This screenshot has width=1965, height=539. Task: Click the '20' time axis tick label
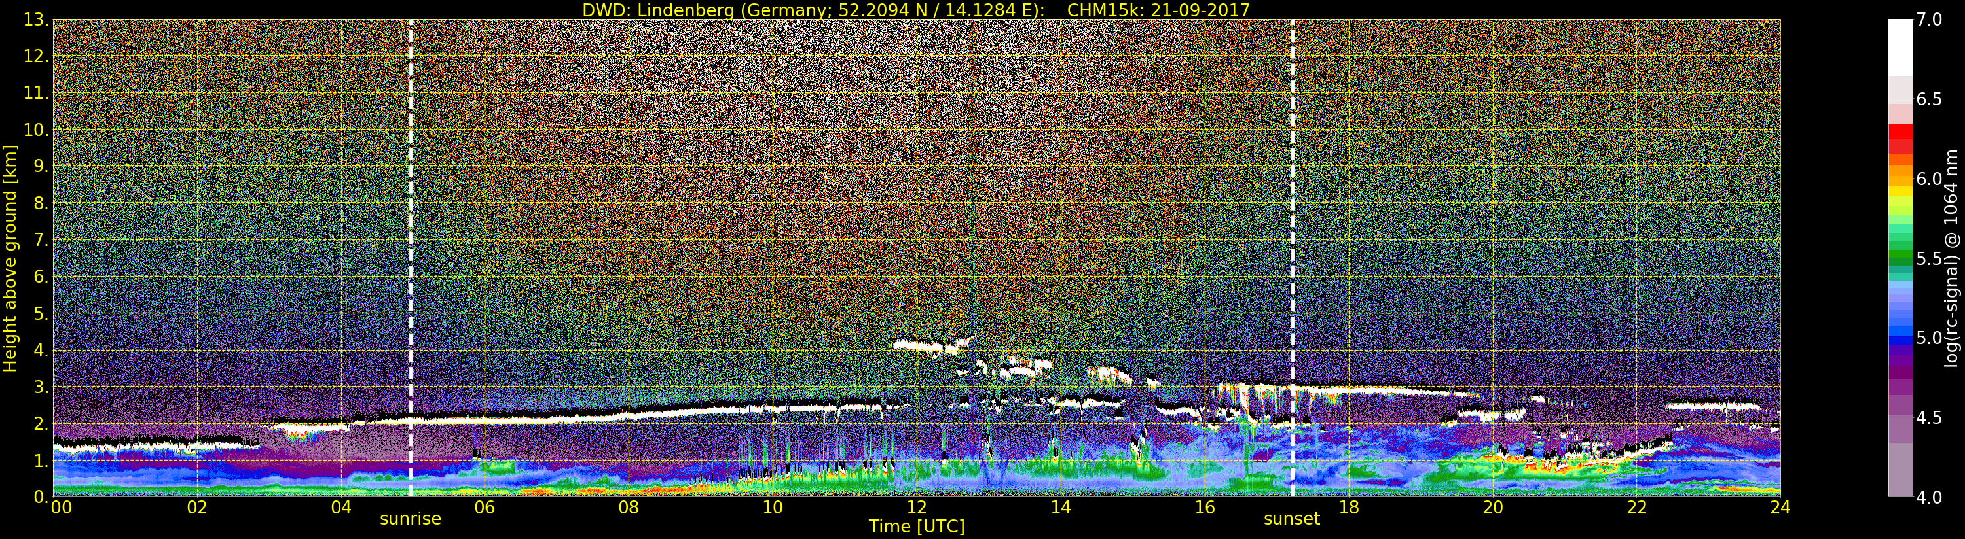point(1493,507)
